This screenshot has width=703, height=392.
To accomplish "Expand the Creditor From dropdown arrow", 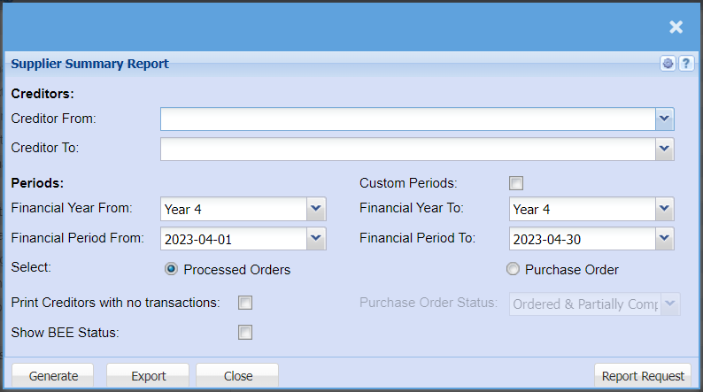I will pyautogui.click(x=665, y=119).
